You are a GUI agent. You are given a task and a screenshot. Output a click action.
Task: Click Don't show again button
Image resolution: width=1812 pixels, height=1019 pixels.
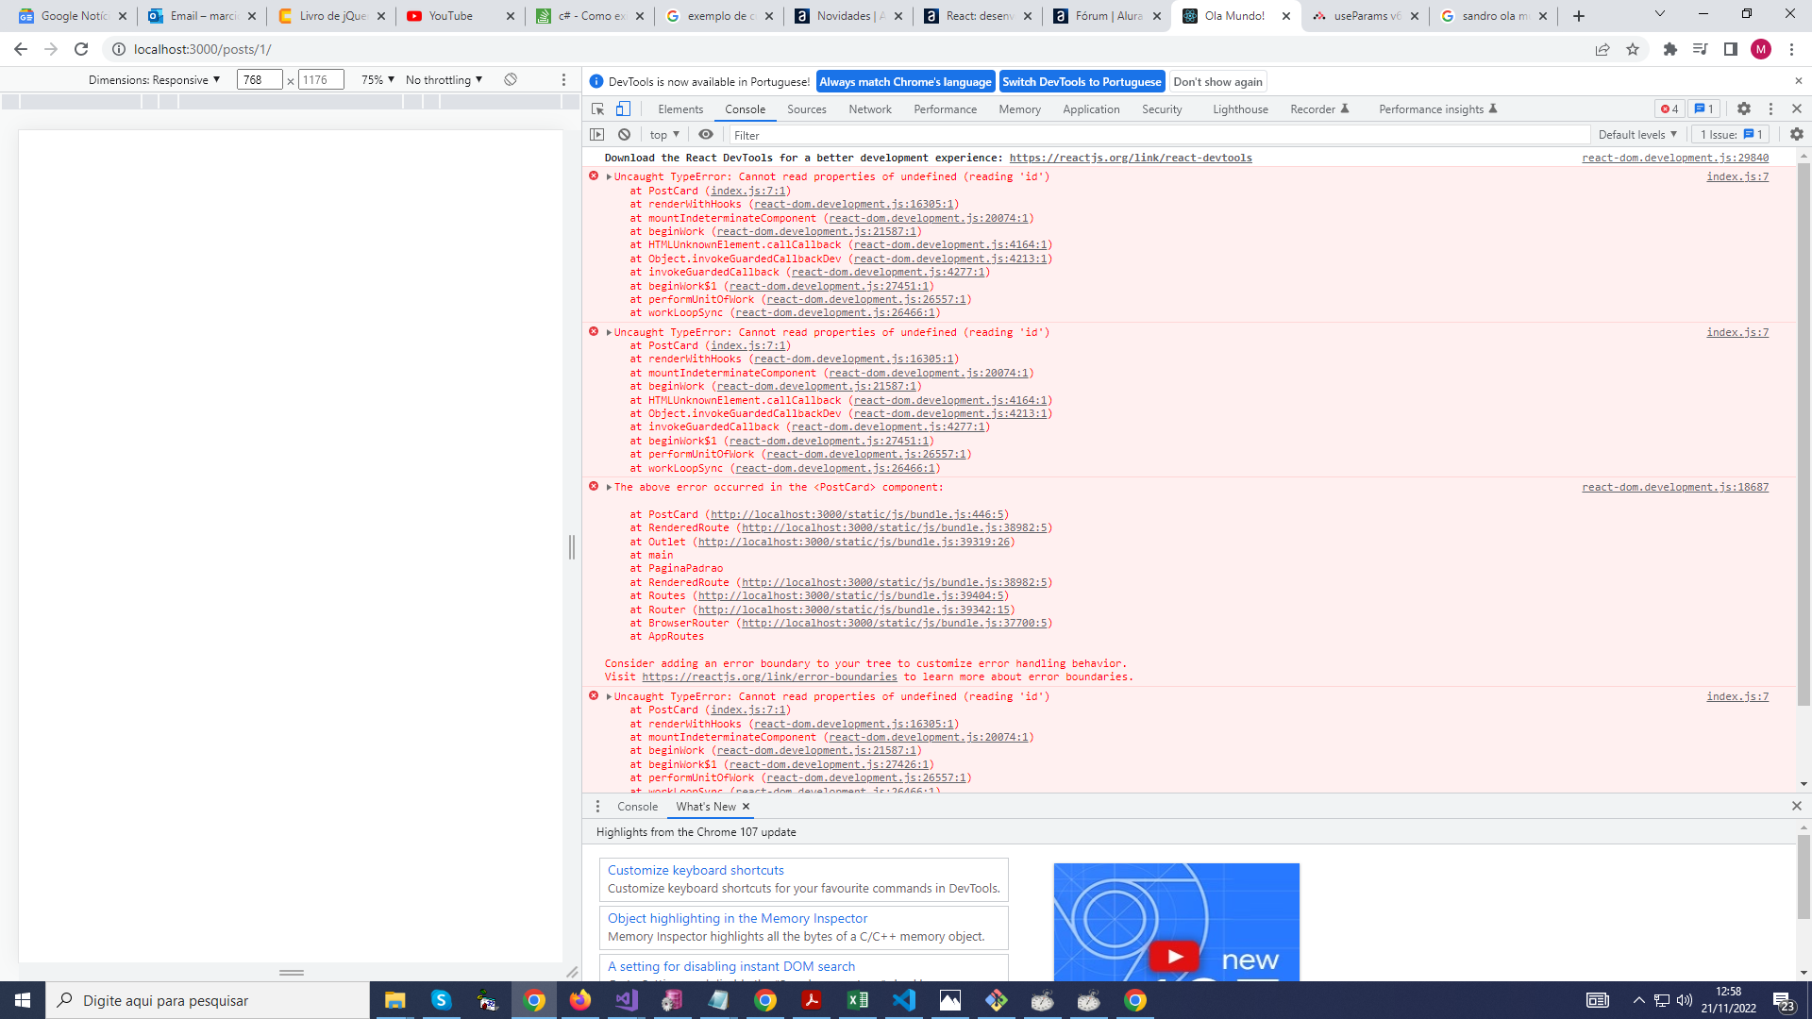coord(1217,82)
